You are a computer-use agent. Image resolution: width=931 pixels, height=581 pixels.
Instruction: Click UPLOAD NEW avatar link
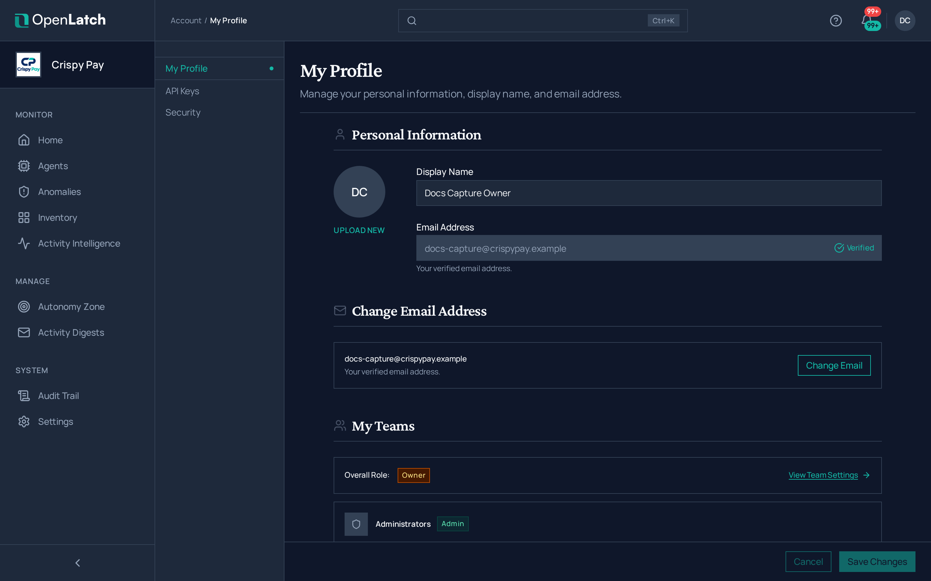tap(359, 230)
